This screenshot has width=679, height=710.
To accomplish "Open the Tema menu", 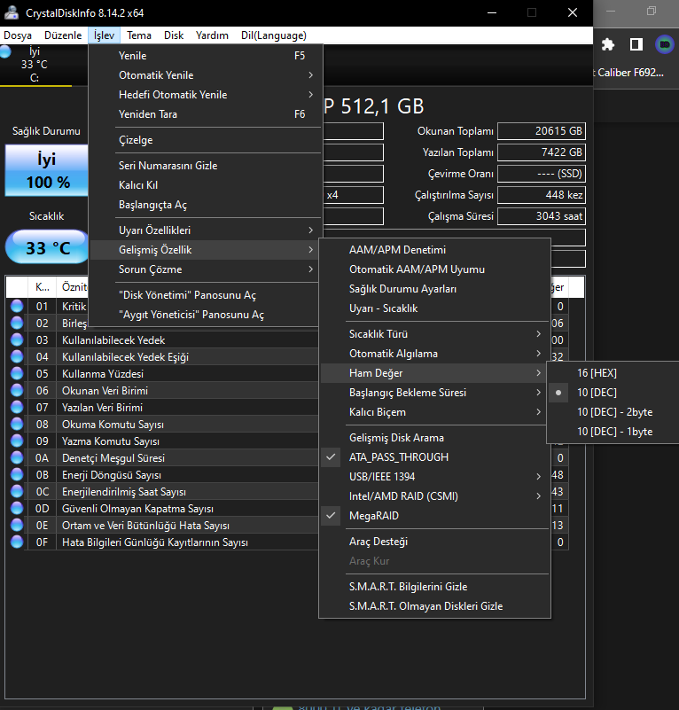I will click(139, 35).
